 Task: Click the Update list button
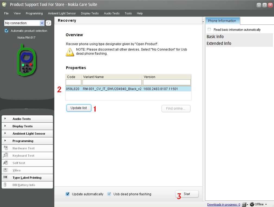coord(79,108)
